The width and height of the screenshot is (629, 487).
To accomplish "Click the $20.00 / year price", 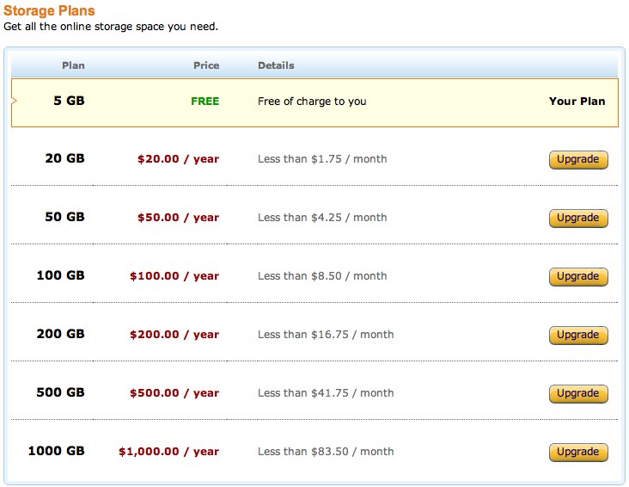I will pyautogui.click(x=178, y=159).
